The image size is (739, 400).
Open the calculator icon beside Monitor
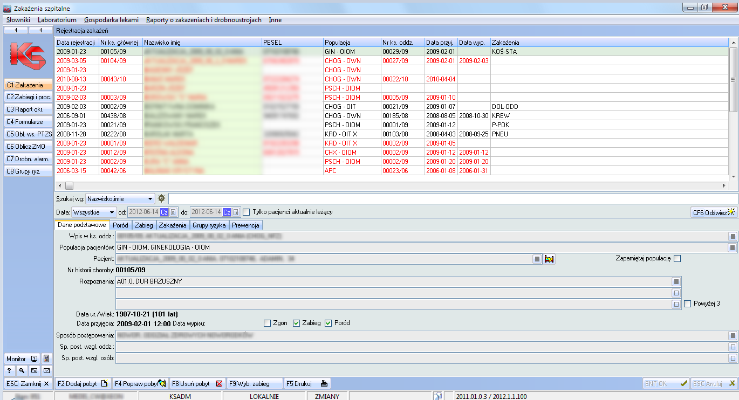pyautogui.click(x=46, y=358)
